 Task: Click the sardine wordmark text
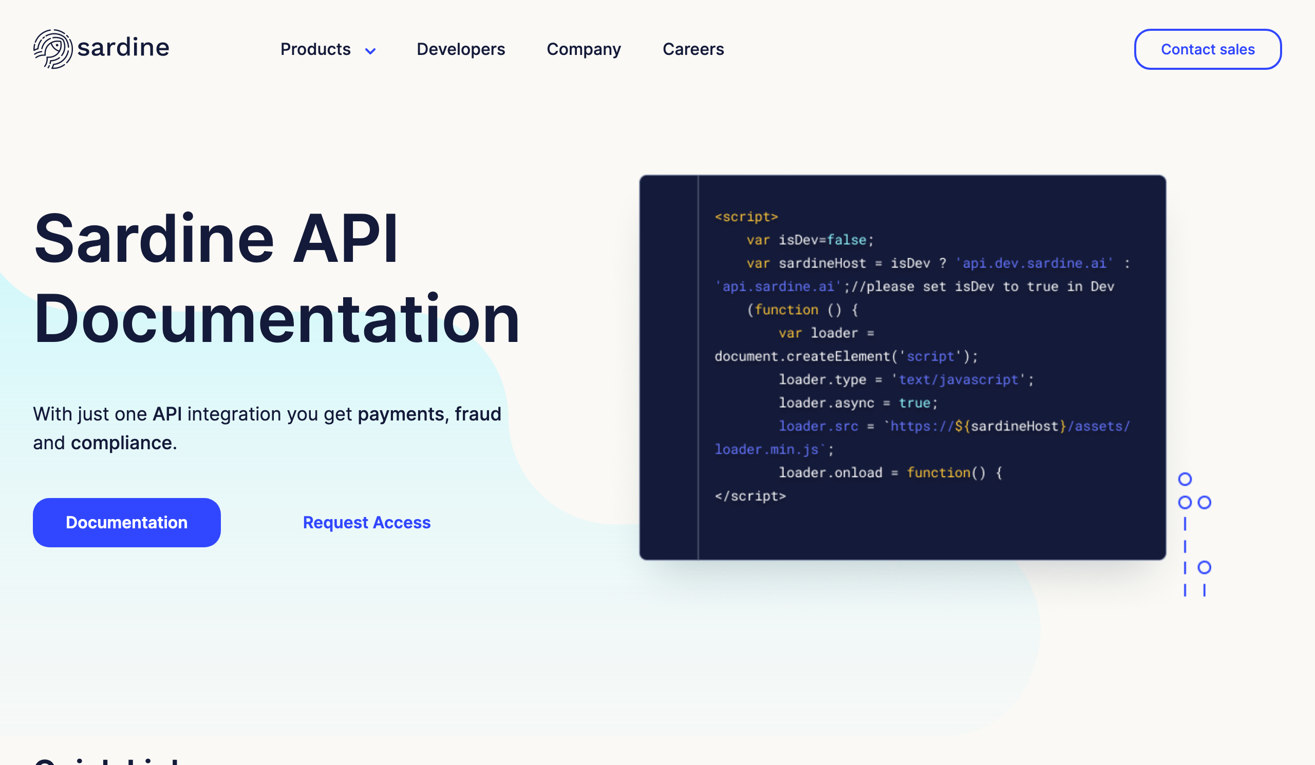pyautogui.click(x=123, y=48)
